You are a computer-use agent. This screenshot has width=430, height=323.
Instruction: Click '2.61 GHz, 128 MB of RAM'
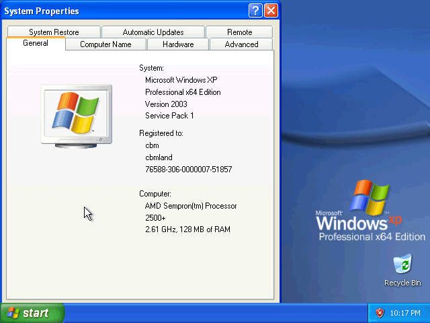click(187, 229)
